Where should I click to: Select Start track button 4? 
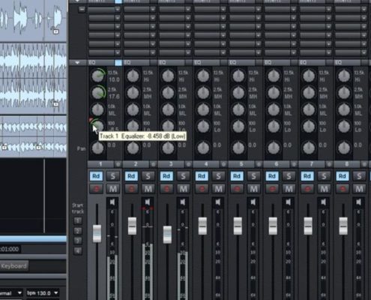78,251
